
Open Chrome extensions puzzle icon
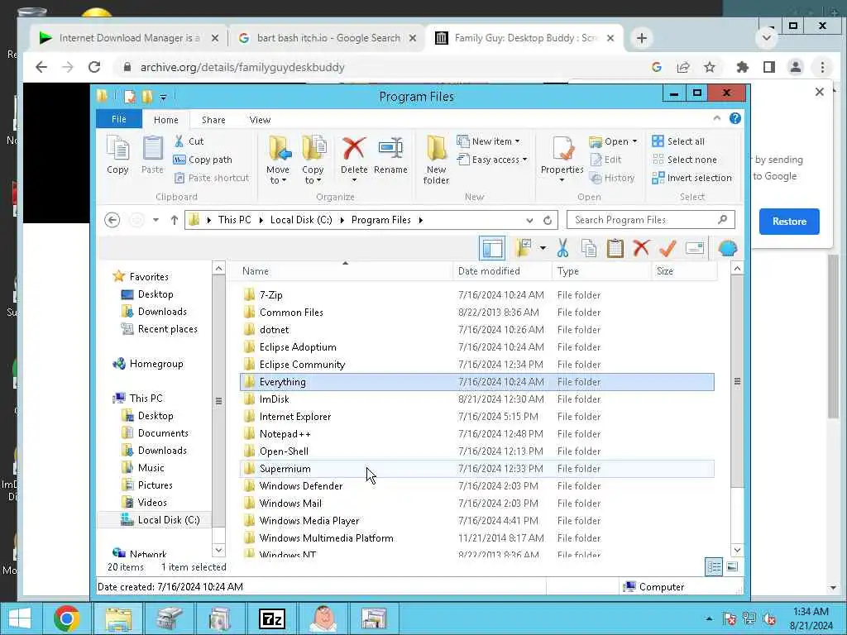tap(743, 68)
